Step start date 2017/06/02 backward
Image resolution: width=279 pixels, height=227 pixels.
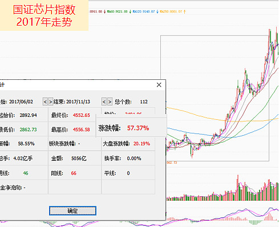point(45,102)
